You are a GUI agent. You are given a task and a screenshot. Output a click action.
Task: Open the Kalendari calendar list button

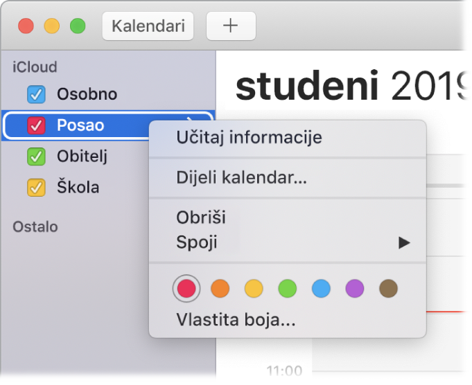coord(148,26)
